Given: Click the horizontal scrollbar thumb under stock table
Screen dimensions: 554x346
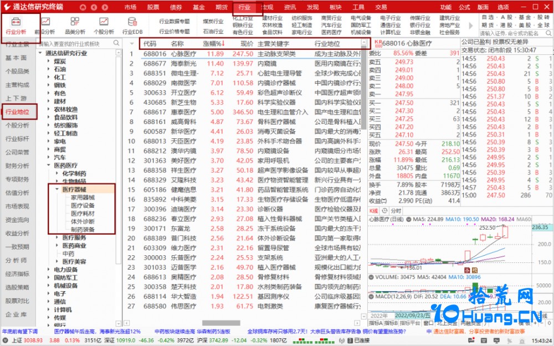Looking at the screenshot, I should click(x=221, y=323).
